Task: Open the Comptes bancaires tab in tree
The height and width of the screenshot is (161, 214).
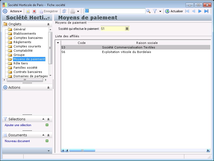Action: pos(28,38)
